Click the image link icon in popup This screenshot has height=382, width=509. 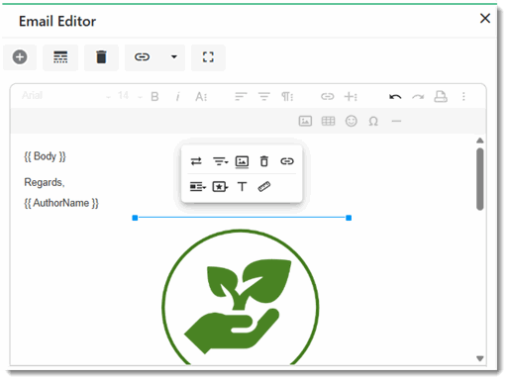287,161
